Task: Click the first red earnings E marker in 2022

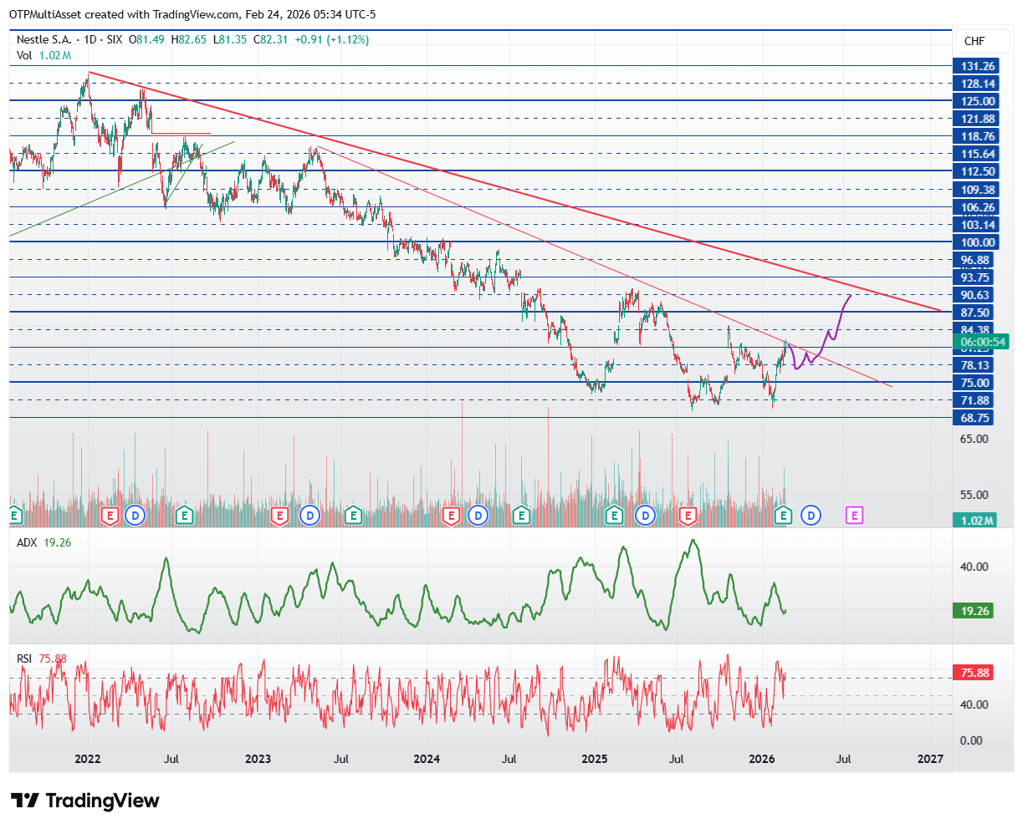Action: 110,516
